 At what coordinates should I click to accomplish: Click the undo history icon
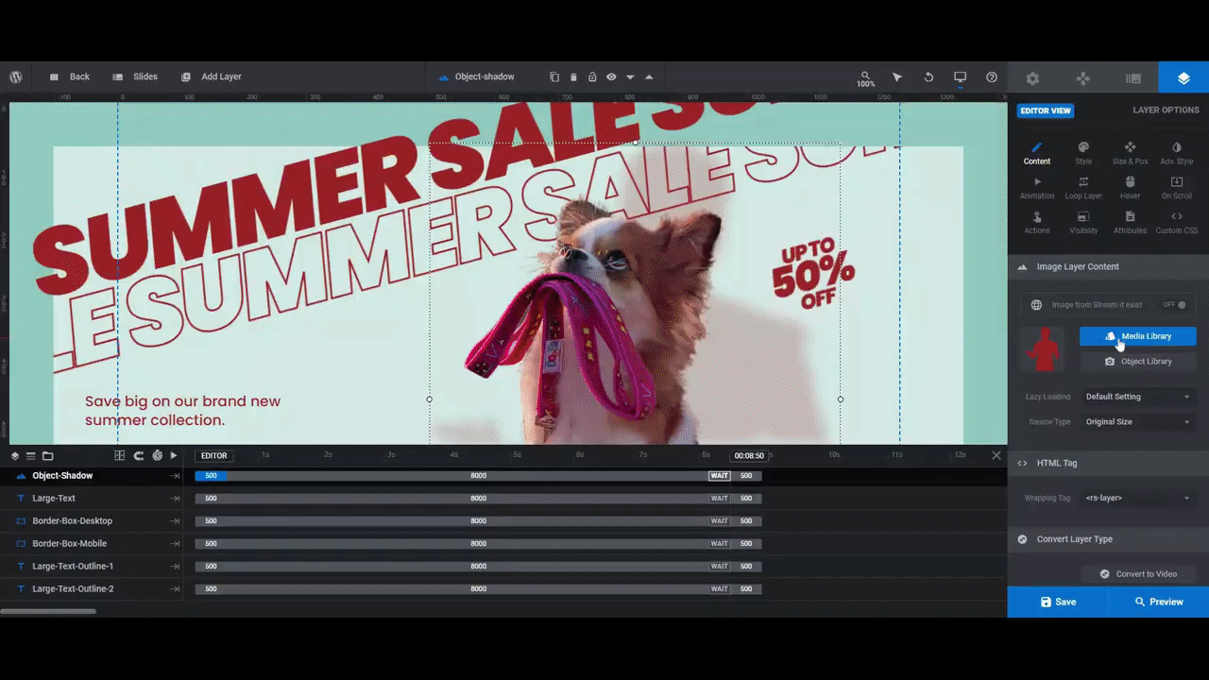(928, 76)
